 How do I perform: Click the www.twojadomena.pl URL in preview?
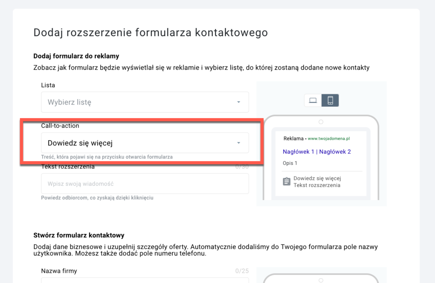pyautogui.click(x=329, y=139)
